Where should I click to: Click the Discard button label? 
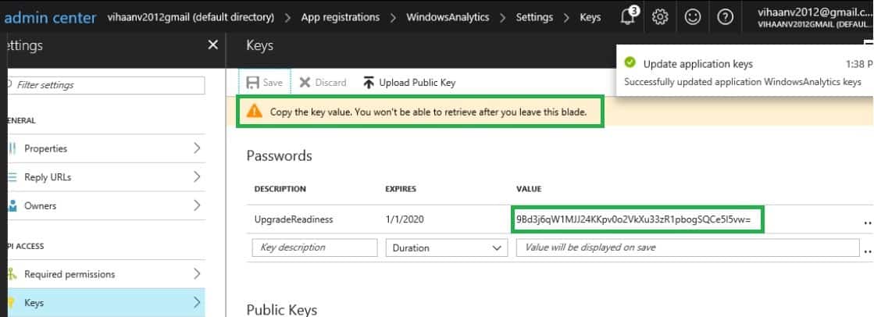(x=330, y=83)
